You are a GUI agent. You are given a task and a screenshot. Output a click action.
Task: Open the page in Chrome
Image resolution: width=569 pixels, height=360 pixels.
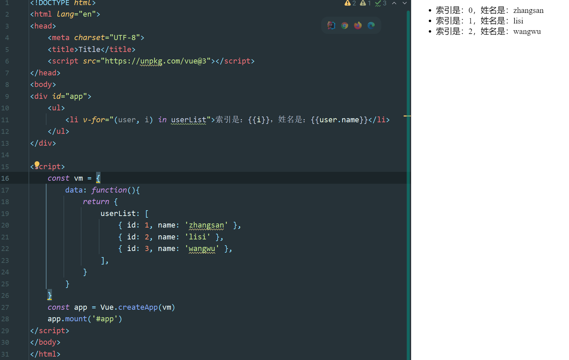tap(345, 25)
